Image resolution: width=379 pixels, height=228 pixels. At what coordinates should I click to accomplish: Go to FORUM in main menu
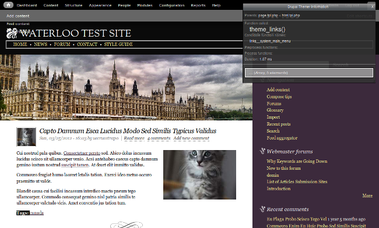pyautogui.click(x=62, y=44)
